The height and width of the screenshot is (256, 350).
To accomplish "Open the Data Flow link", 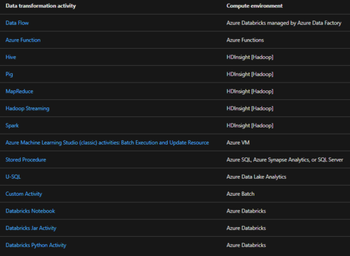I will coord(17,23).
